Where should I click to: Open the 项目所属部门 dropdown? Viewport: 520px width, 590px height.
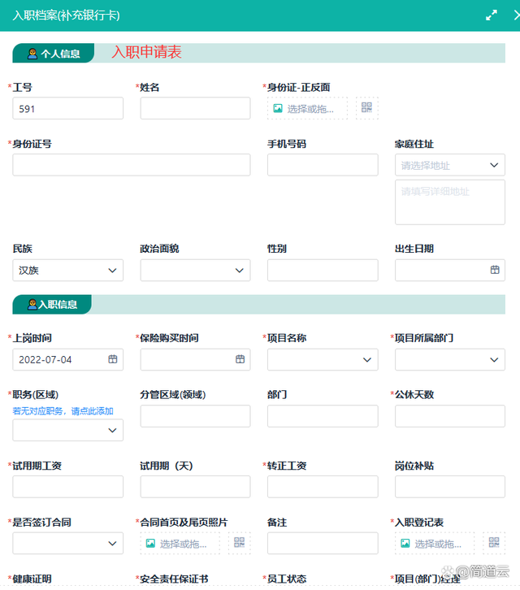click(x=450, y=359)
